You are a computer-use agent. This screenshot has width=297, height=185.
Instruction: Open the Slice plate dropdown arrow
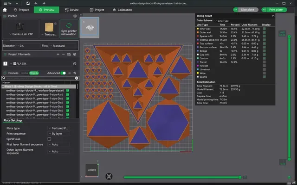tap(235, 10)
